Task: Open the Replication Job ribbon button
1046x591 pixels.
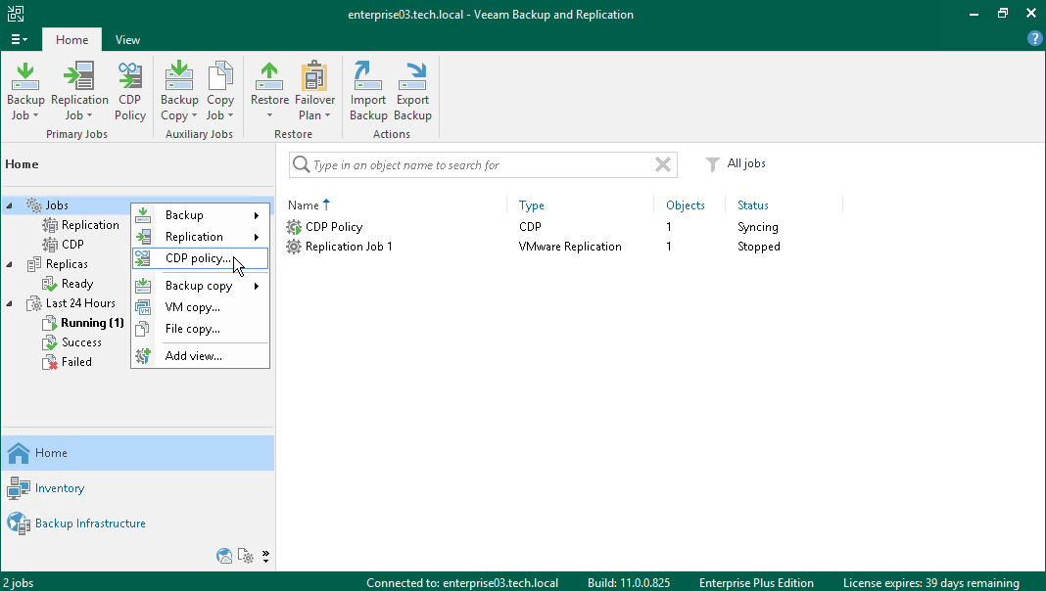Action: click(x=79, y=91)
